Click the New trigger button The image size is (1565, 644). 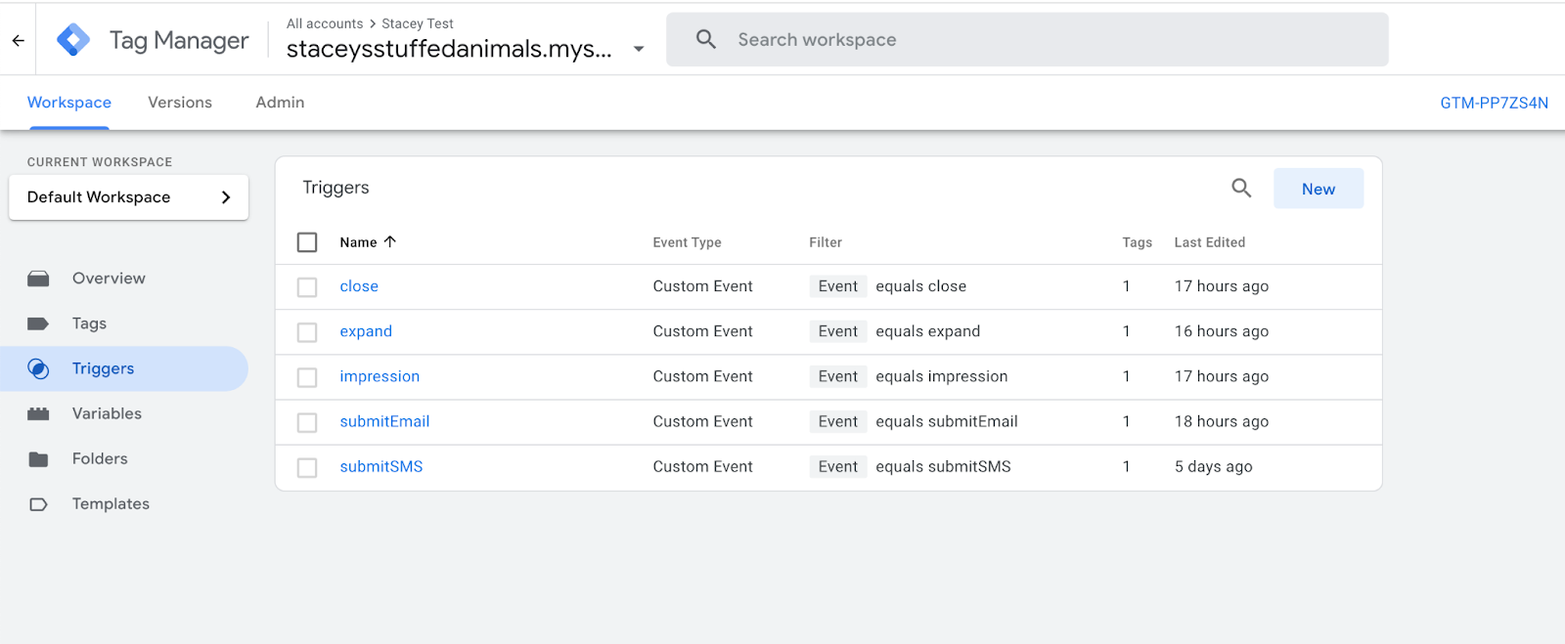tap(1319, 189)
